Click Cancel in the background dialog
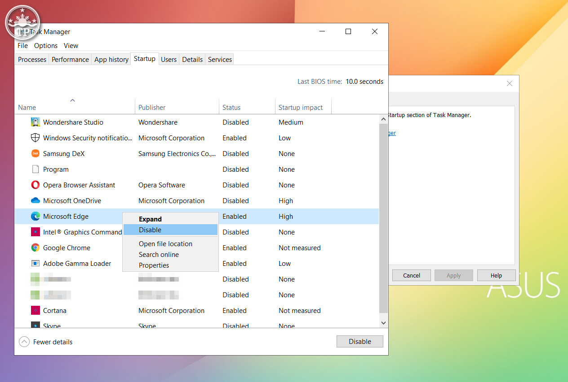Viewport: 568px width, 382px height. [x=412, y=275]
